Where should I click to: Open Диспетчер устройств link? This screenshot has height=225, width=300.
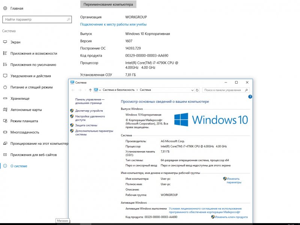click(x=89, y=111)
